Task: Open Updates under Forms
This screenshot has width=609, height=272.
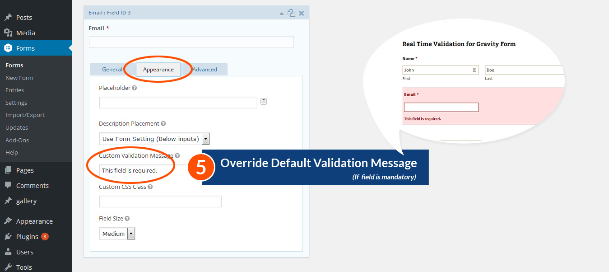Action: pyautogui.click(x=17, y=128)
